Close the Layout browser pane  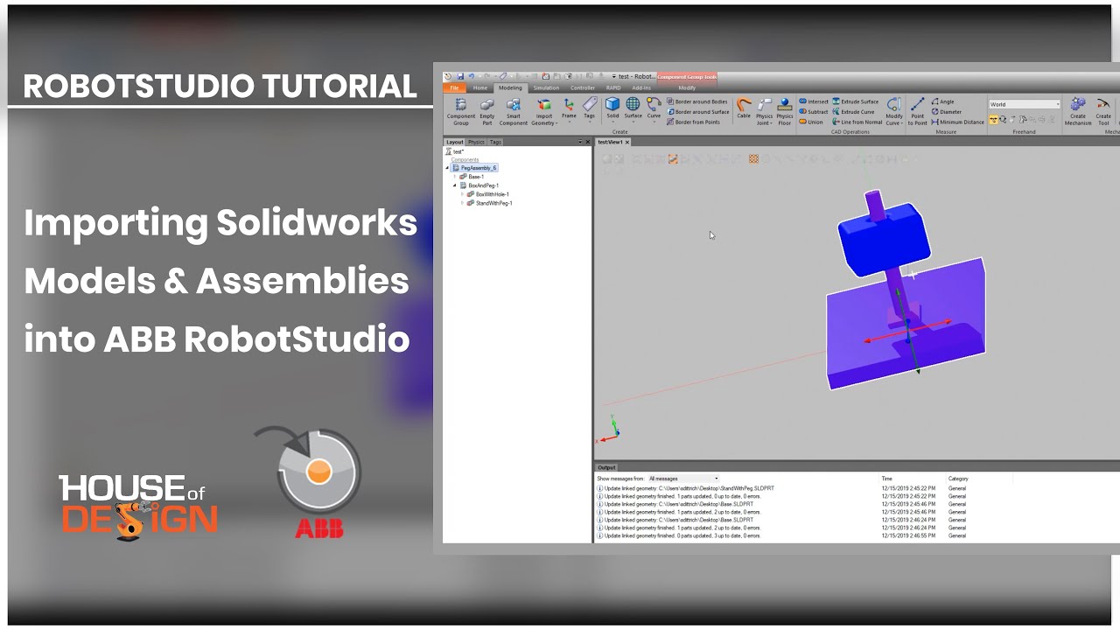pos(587,142)
